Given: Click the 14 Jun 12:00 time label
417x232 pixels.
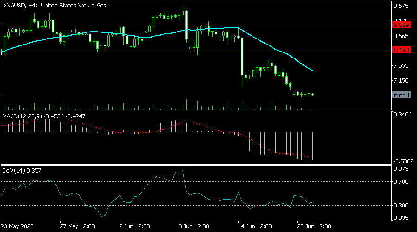Looking at the screenshot, I should [x=255, y=226].
